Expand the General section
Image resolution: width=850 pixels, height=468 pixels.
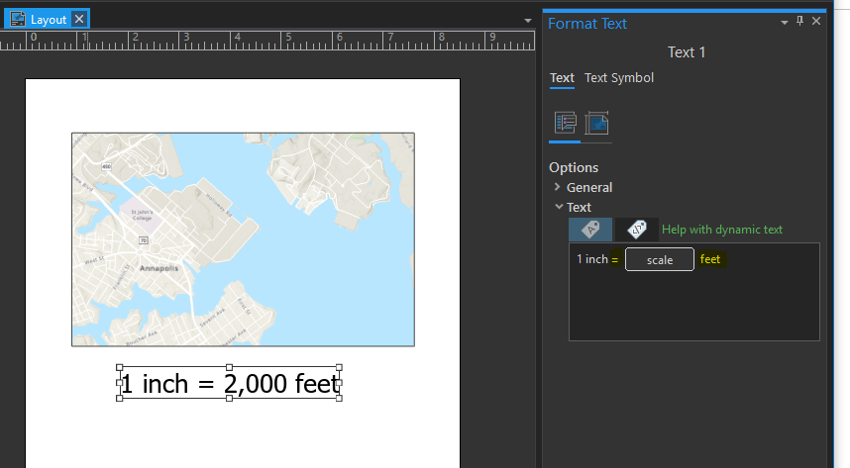pos(558,187)
